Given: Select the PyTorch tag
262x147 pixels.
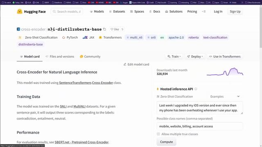Looking at the screenshot, I should click(70, 38).
